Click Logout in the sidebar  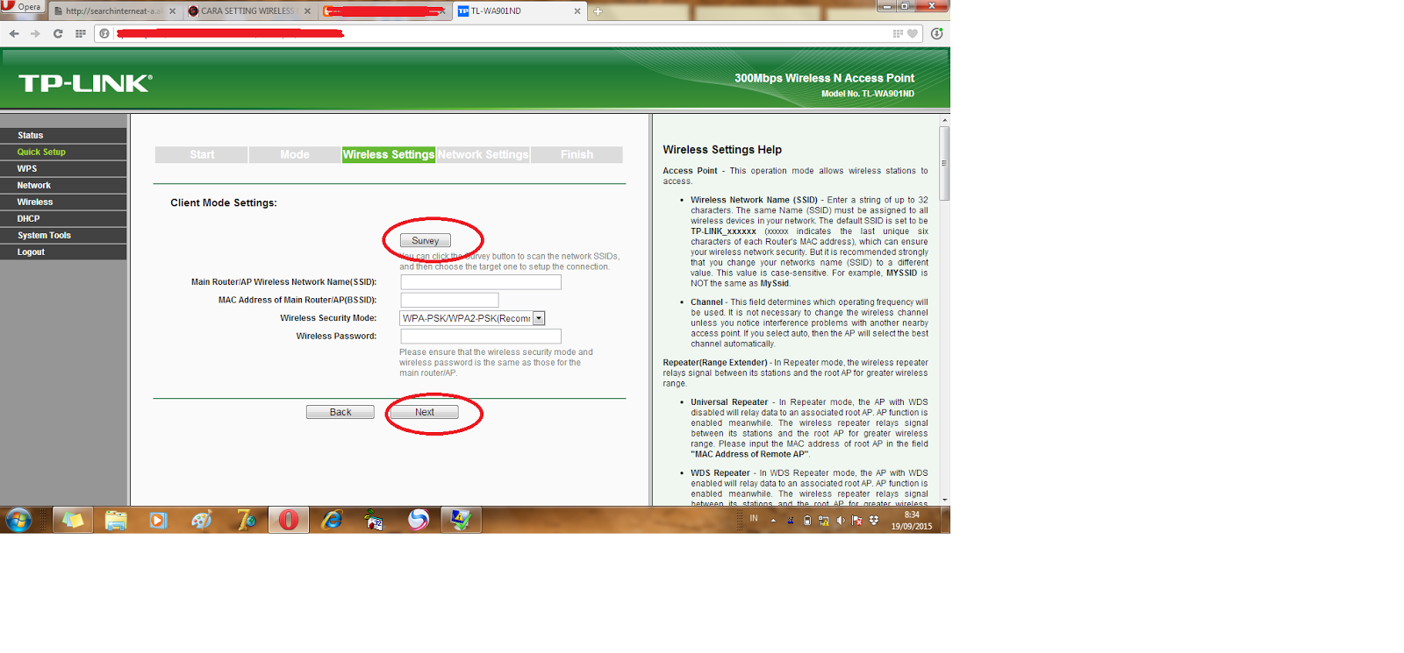[63, 252]
